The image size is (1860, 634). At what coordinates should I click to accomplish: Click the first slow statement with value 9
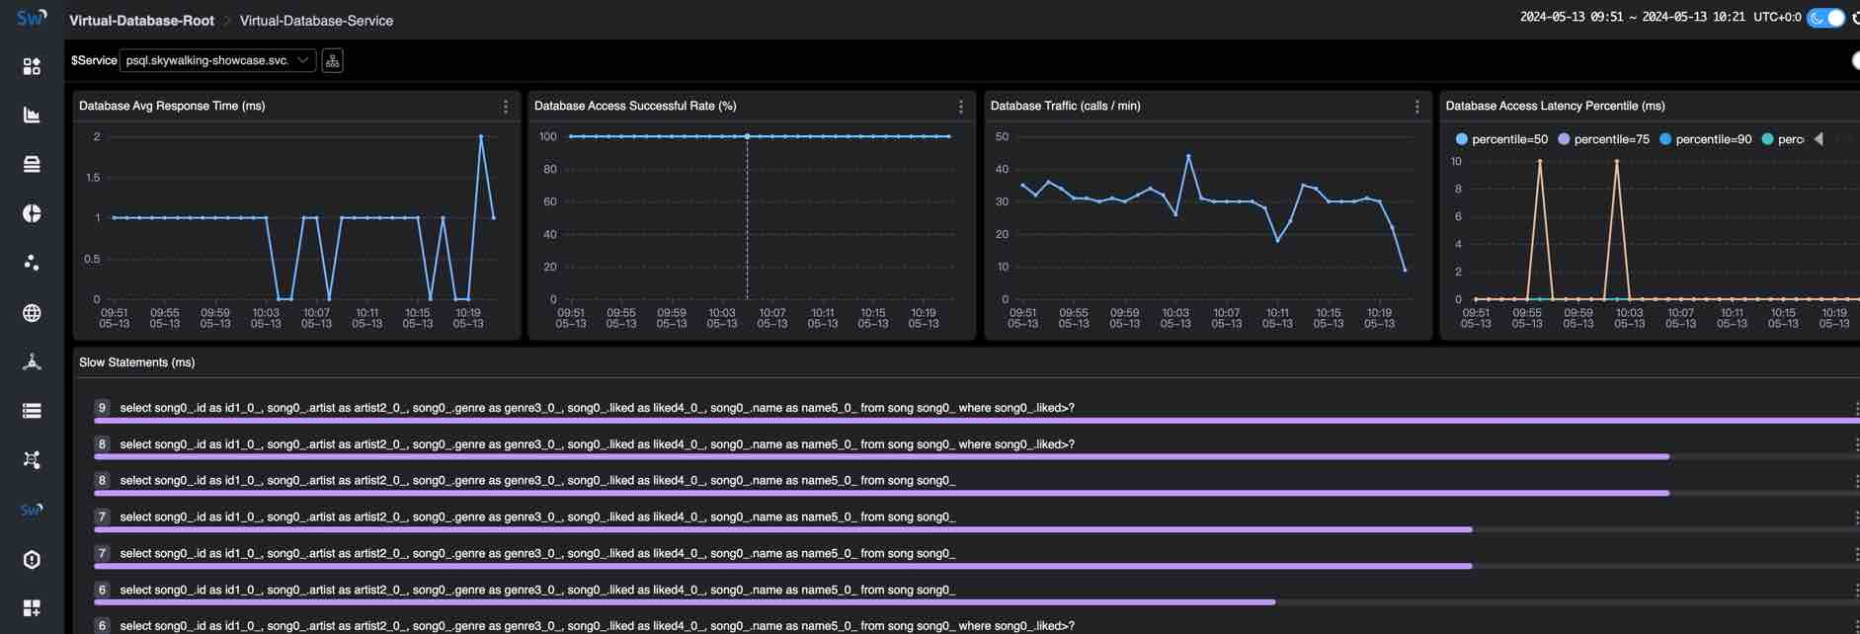tap(597, 408)
